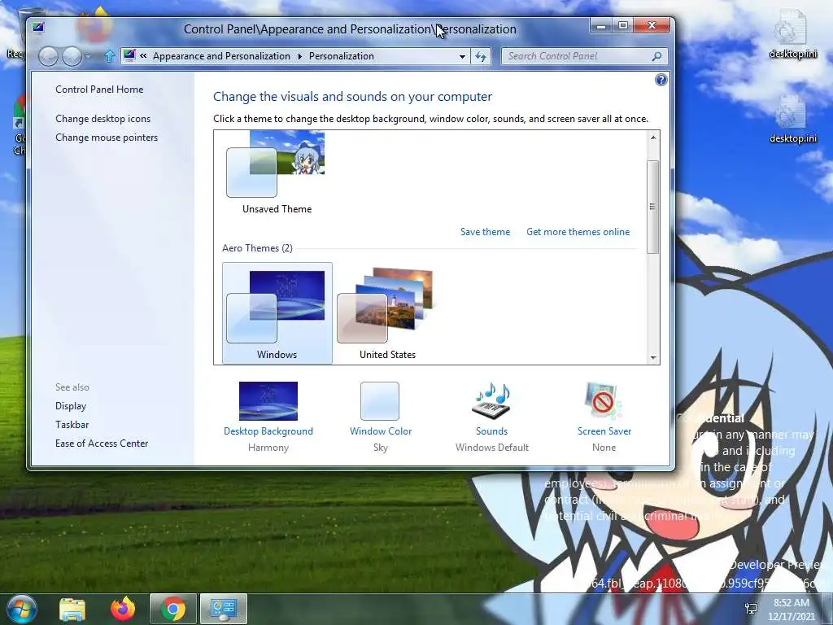Click the Sounds text link

[x=491, y=431]
